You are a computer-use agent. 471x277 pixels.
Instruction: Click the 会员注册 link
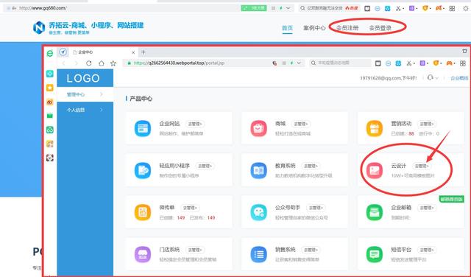pos(347,28)
